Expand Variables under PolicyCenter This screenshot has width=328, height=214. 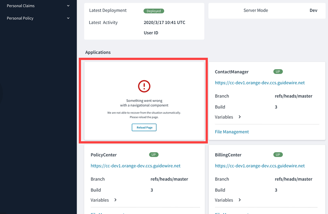[115, 200]
